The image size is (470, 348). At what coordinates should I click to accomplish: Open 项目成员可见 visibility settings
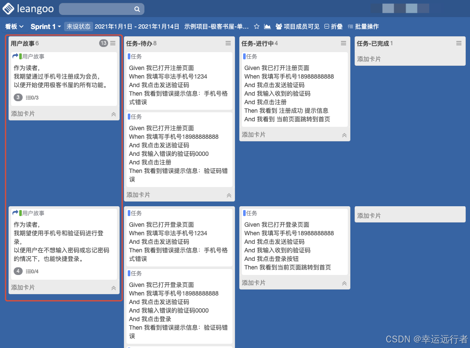click(297, 26)
